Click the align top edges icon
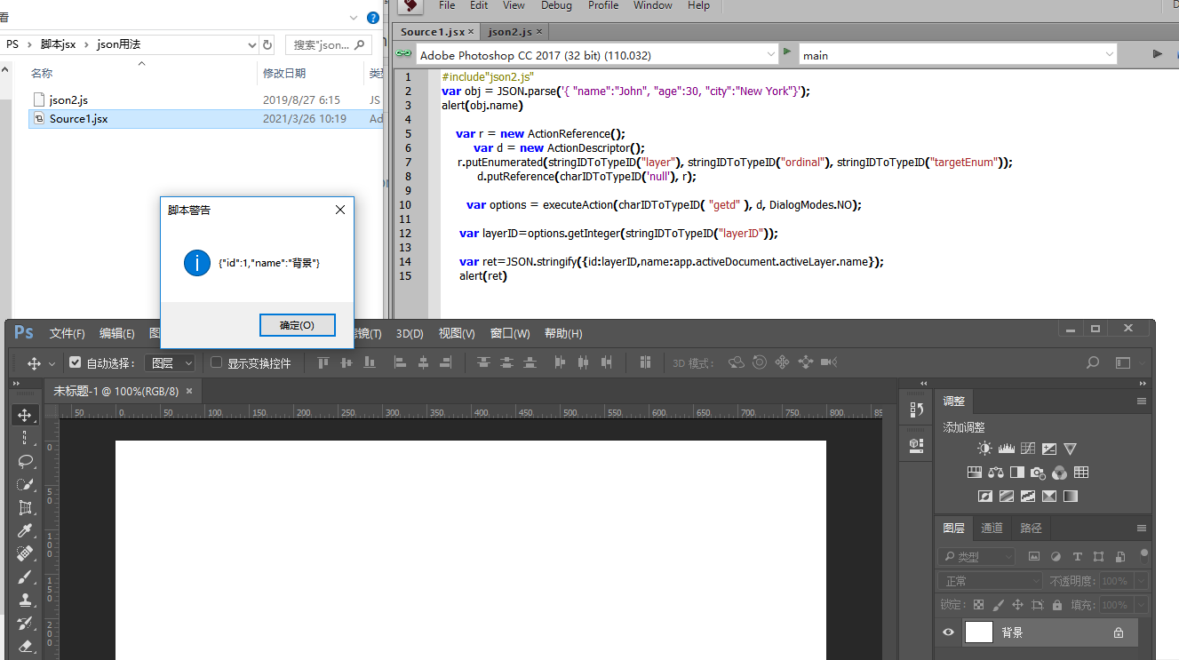The width and height of the screenshot is (1179, 660). coord(323,362)
